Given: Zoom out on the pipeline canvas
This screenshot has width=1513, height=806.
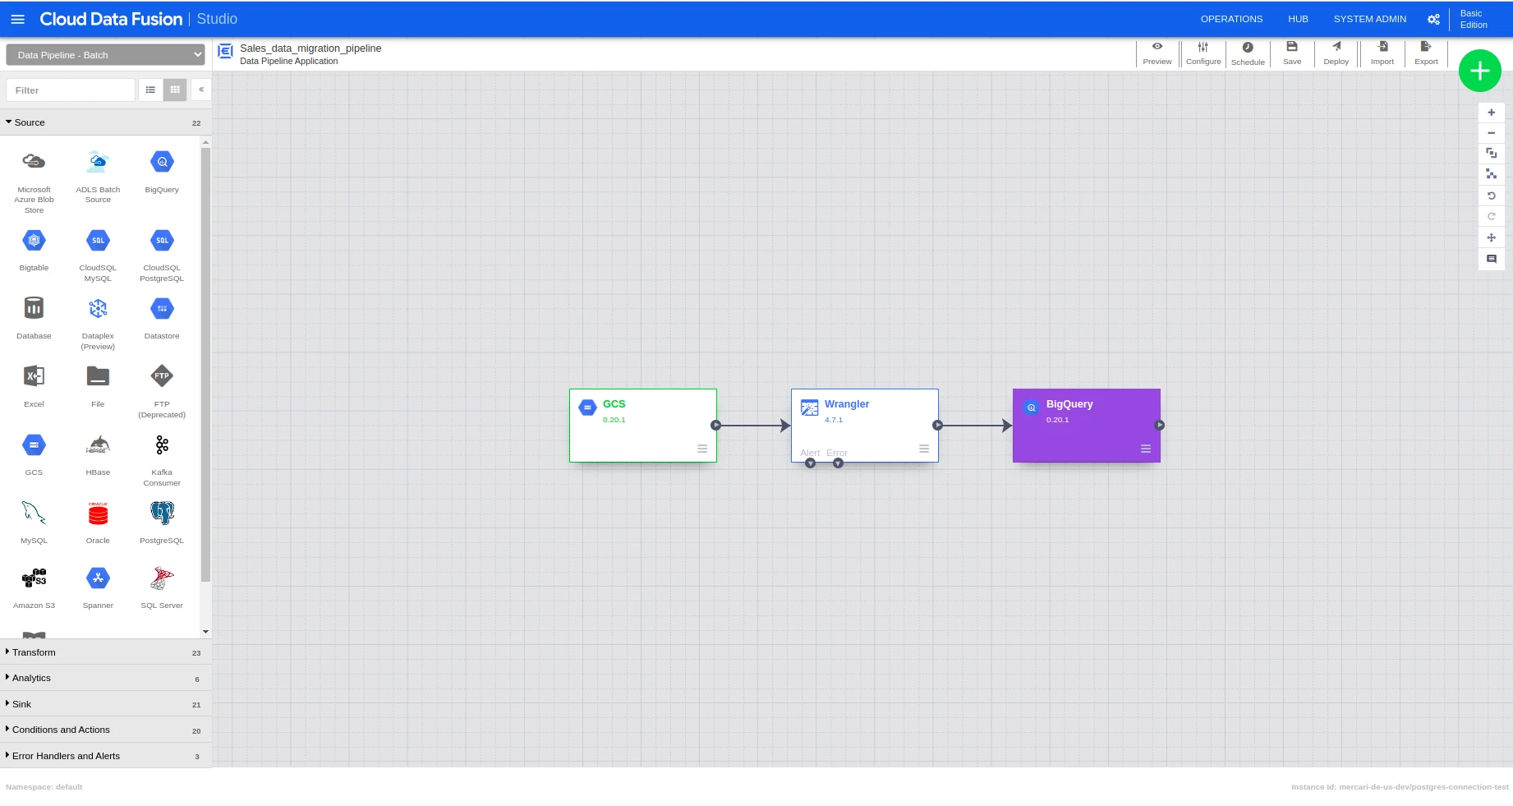Looking at the screenshot, I should click(x=1491, y=133).
